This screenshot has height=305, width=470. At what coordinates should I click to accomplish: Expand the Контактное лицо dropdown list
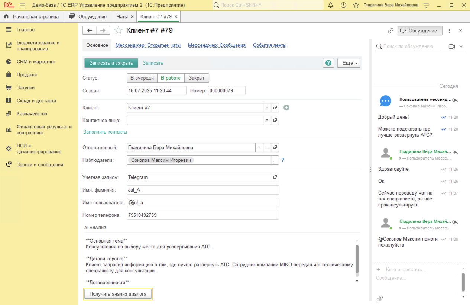pyautogui.click(x=267, y=120)
